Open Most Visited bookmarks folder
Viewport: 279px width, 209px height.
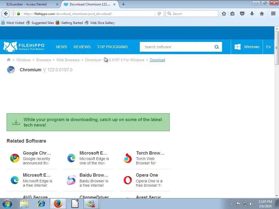coord(13,23)
